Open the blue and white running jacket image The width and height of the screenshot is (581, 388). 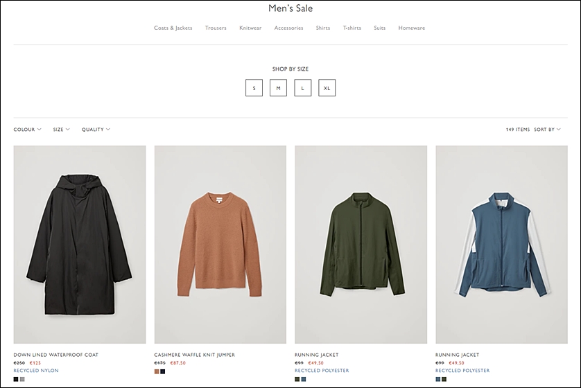click(502, 245)
